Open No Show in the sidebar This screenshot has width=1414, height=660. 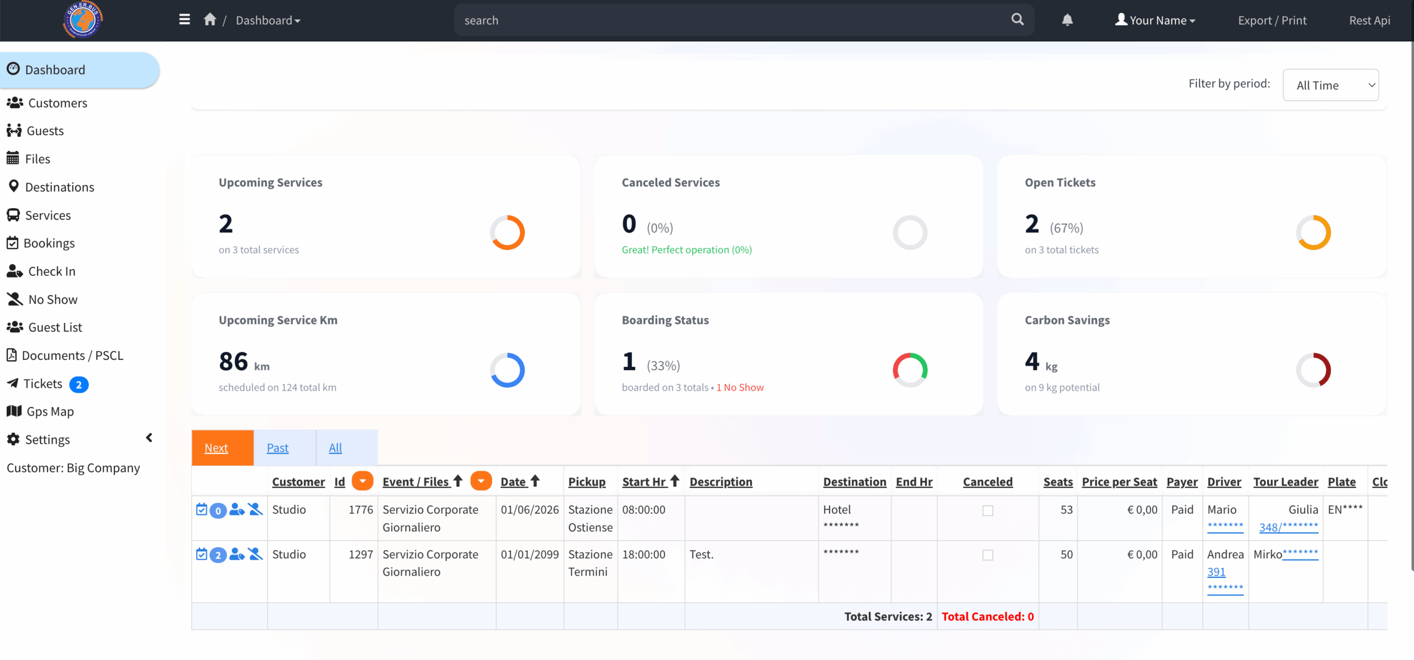click(42, 300)
